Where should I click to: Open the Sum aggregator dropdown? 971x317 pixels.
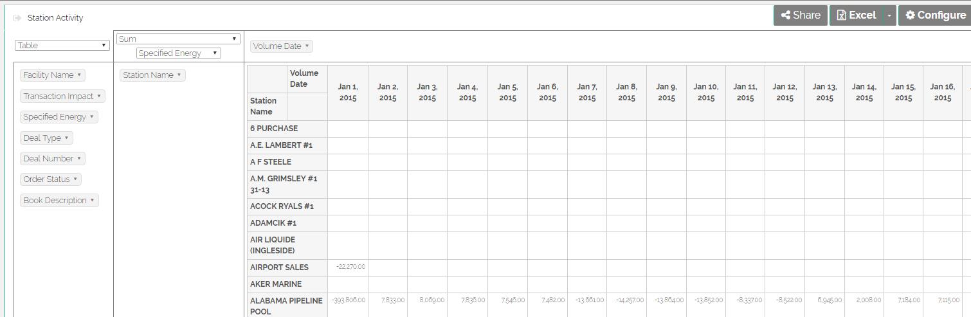(x=178, y=39)
